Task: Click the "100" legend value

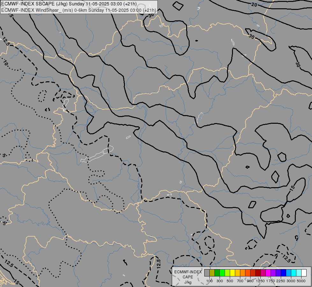Action: [209, 281]
